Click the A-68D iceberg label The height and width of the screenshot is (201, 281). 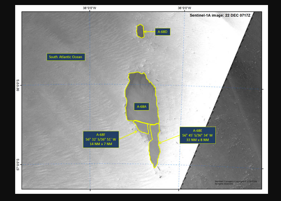163,32
